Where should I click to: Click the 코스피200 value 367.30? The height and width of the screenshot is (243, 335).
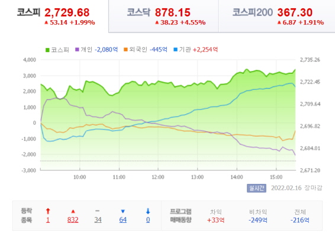pyautogui.click(x=295, y=12)
